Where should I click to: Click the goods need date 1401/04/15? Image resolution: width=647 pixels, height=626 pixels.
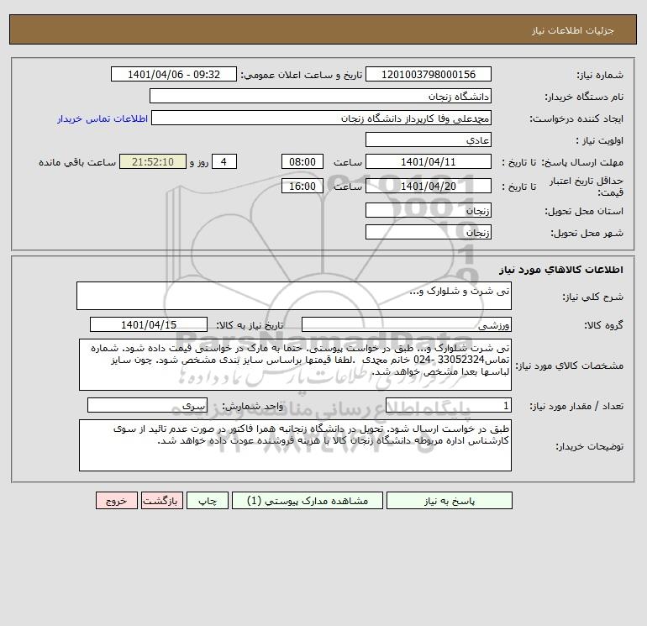pos(149,324)
